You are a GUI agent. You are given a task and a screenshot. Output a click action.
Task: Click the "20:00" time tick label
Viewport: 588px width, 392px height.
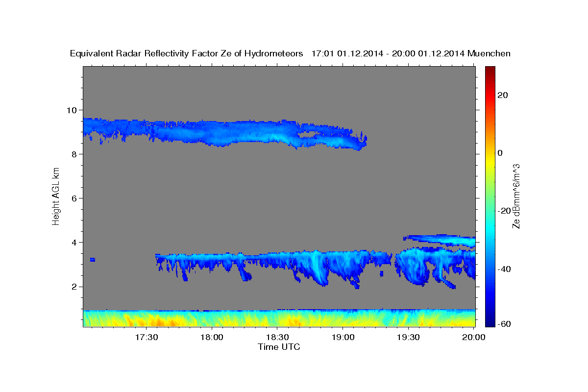[x=474, y=337]
